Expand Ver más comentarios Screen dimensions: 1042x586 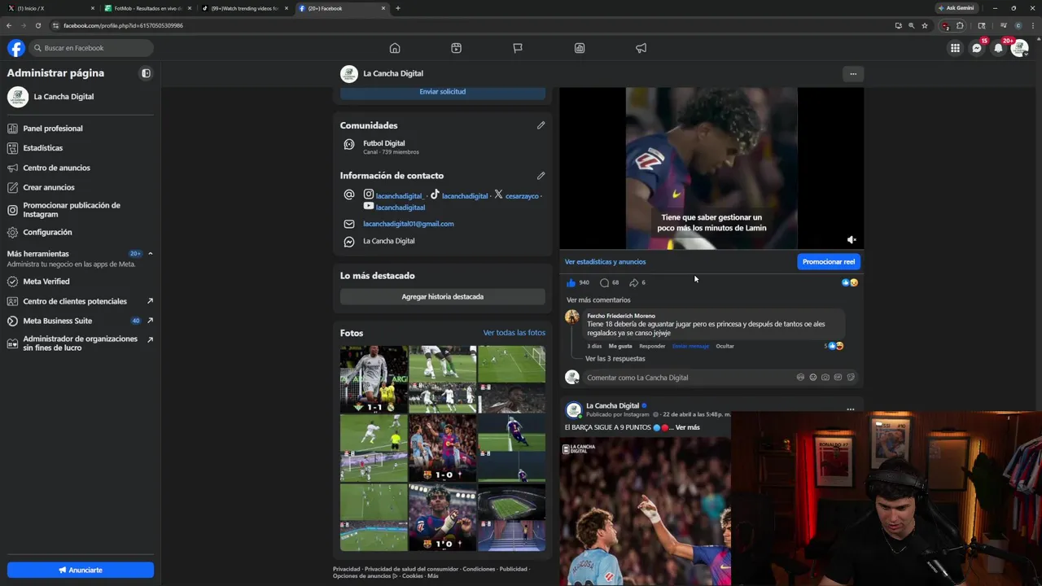coord(598,300)
